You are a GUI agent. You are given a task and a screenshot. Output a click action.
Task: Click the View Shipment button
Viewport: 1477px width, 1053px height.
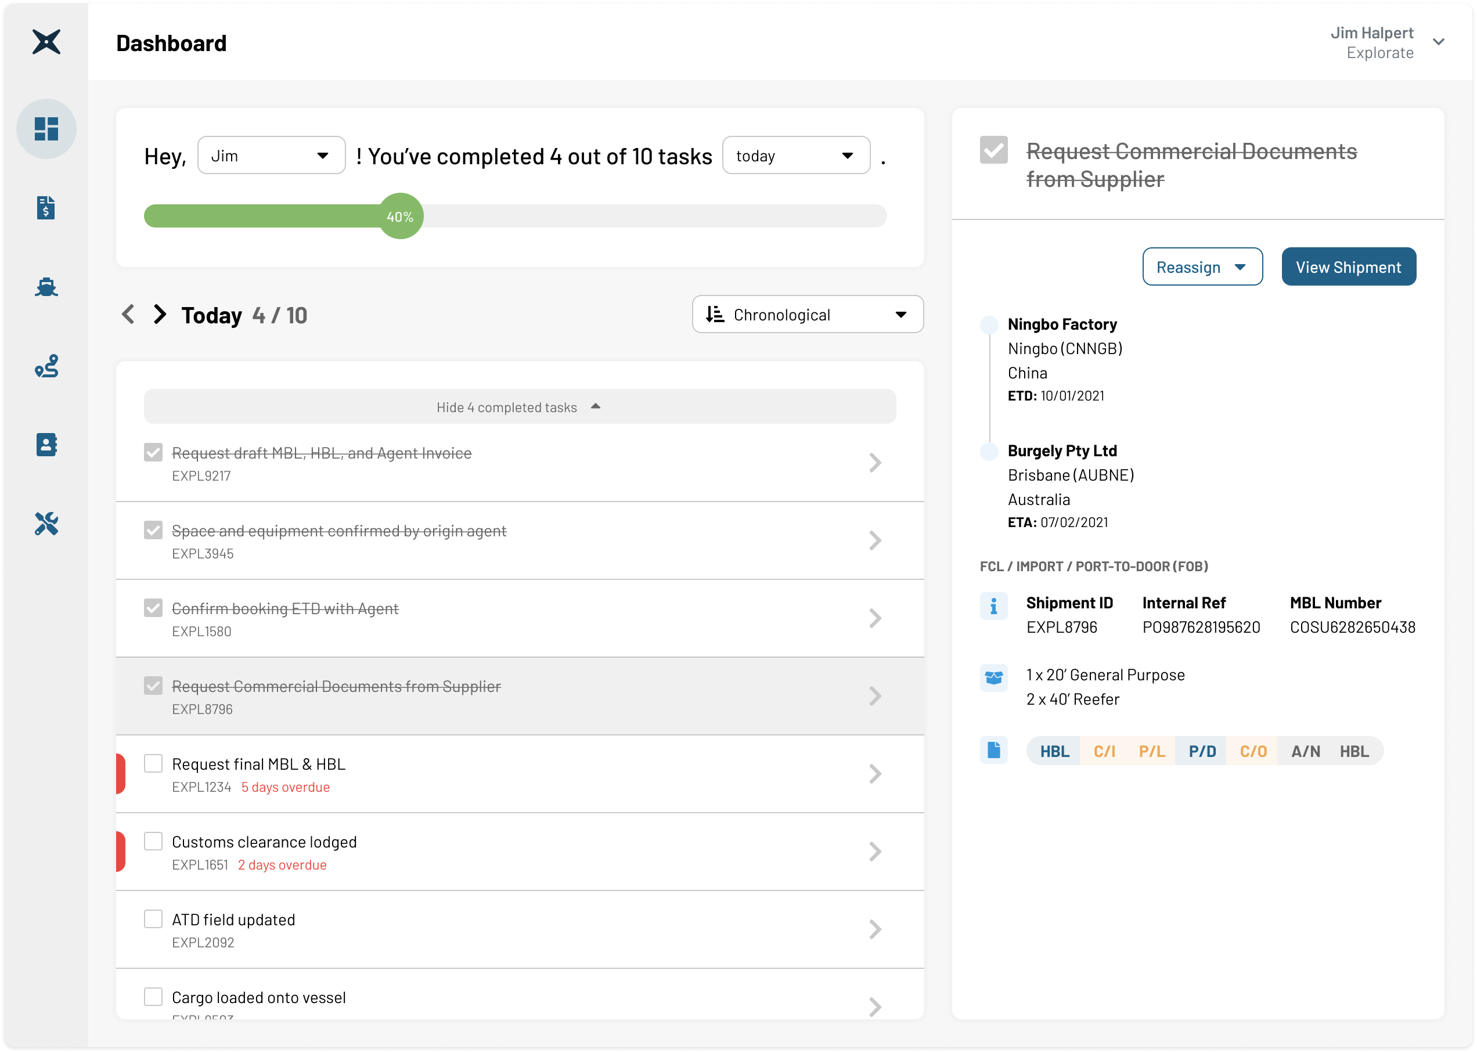(1349, 266)
